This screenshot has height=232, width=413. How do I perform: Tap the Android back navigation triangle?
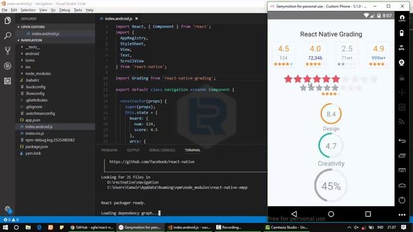click(294, 214)
